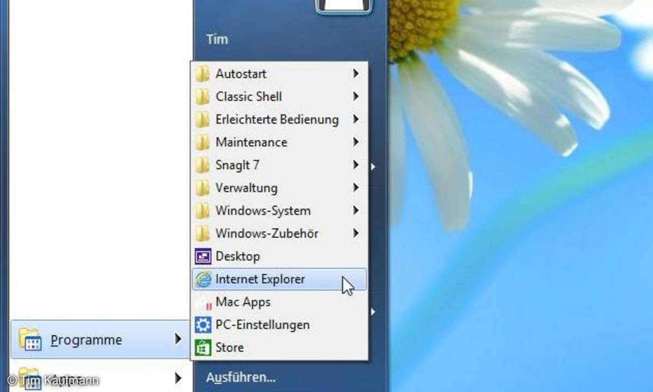Click the Erleichterte Bedienung label
The image size is (653, 392).
tap(277, 119)
